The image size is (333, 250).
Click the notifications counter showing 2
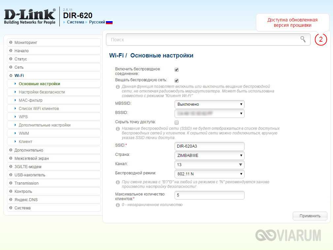pyautogui.click(x=321, y=39)
